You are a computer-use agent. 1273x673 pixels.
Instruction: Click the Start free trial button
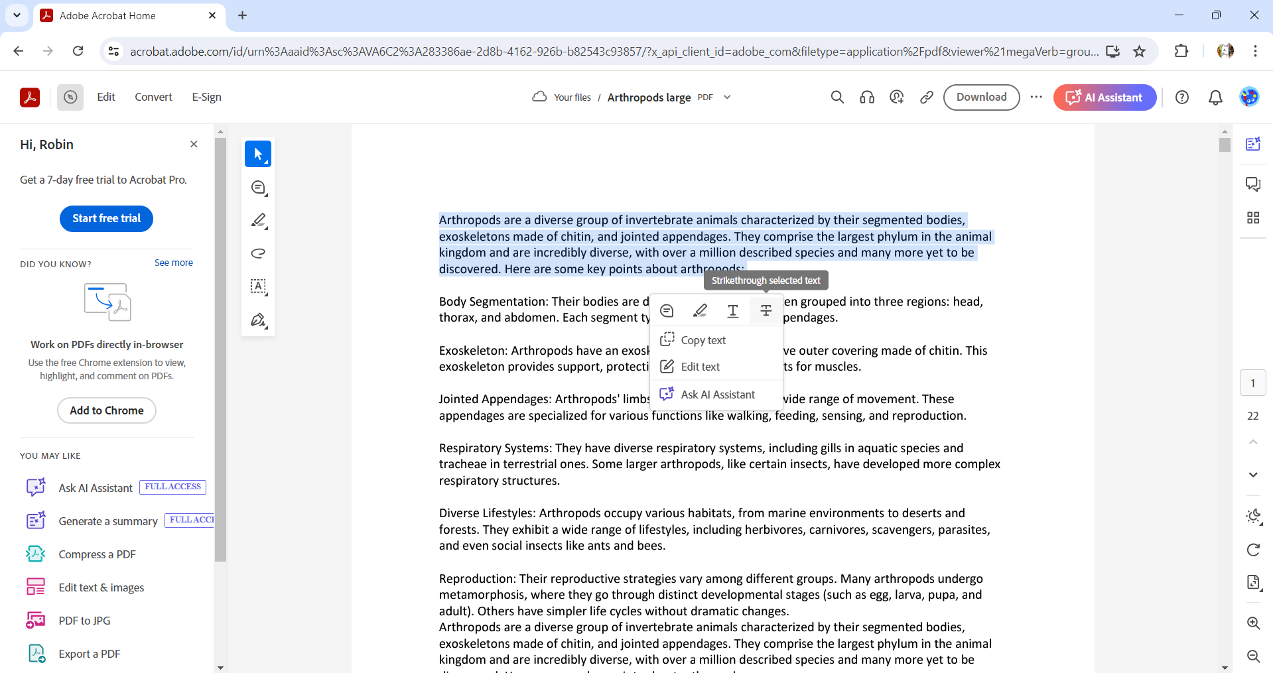pyautogui.click(x=105, y=218)
